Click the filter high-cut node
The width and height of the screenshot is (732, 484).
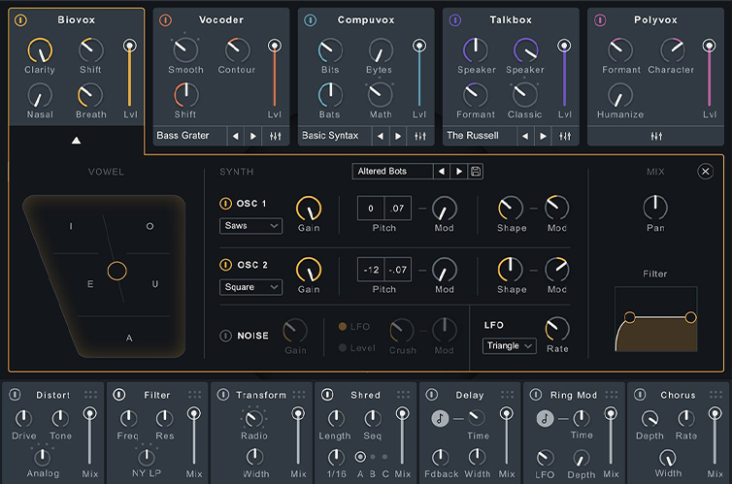click(690, 318)
